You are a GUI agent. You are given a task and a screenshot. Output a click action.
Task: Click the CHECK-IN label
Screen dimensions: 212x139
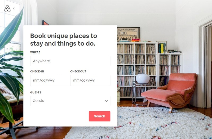37,71
